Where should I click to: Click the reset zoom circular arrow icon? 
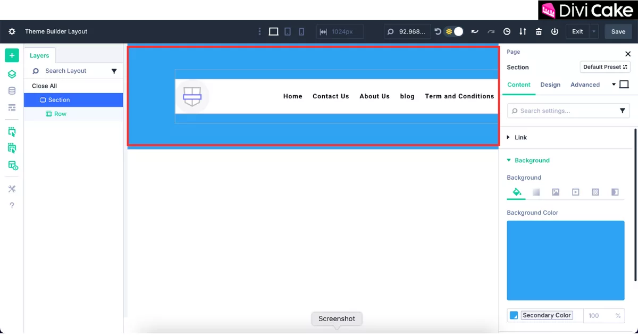point(438,31)
